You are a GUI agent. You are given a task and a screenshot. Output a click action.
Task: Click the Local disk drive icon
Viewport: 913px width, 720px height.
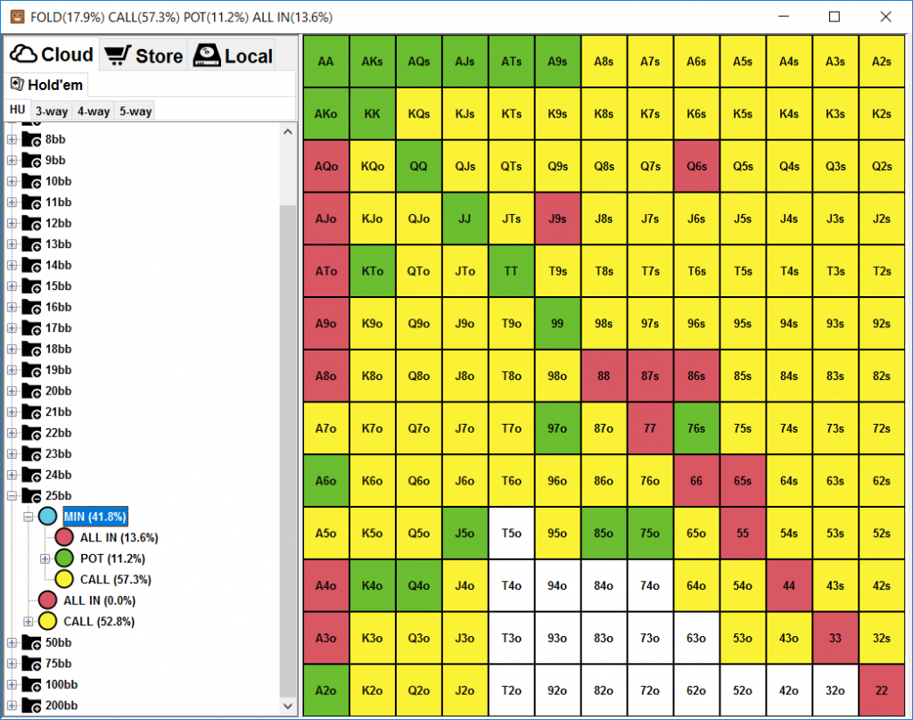[x=206, y=55]
